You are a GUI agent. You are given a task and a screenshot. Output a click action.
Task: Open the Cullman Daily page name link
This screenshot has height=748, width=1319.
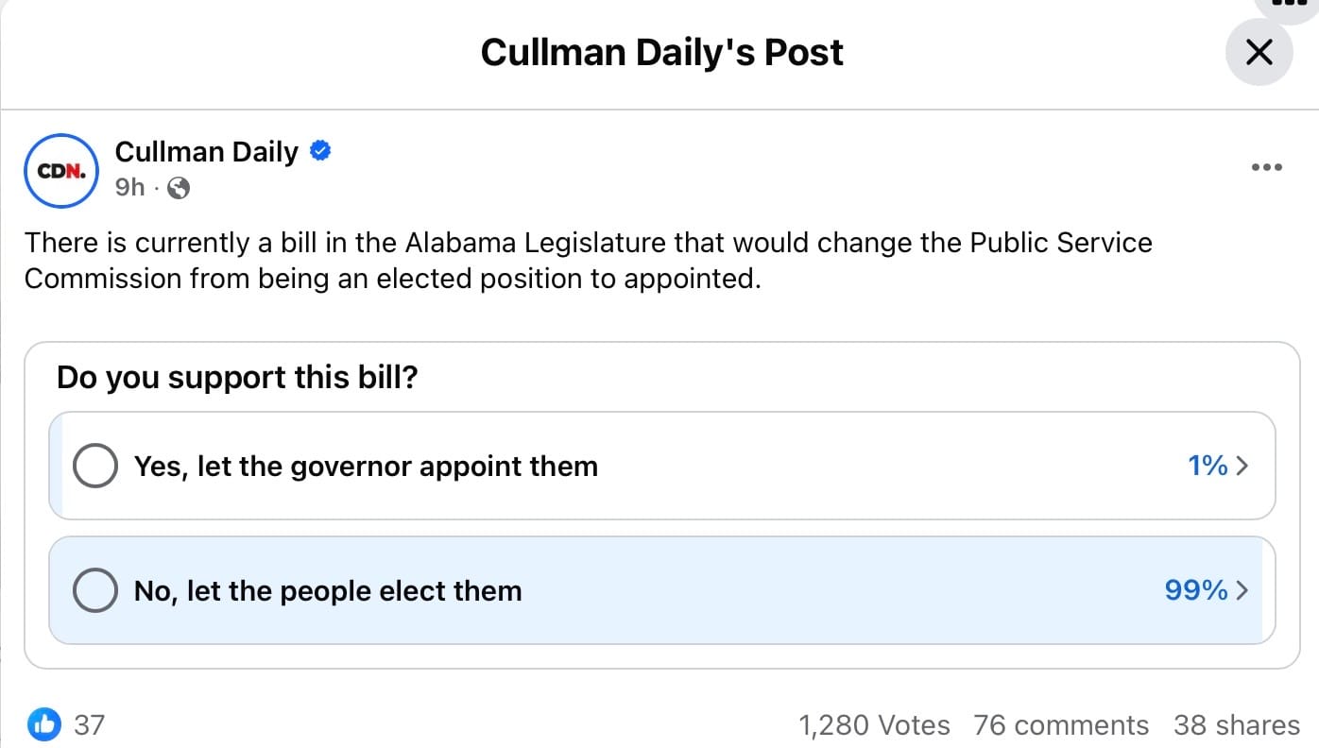206,151
